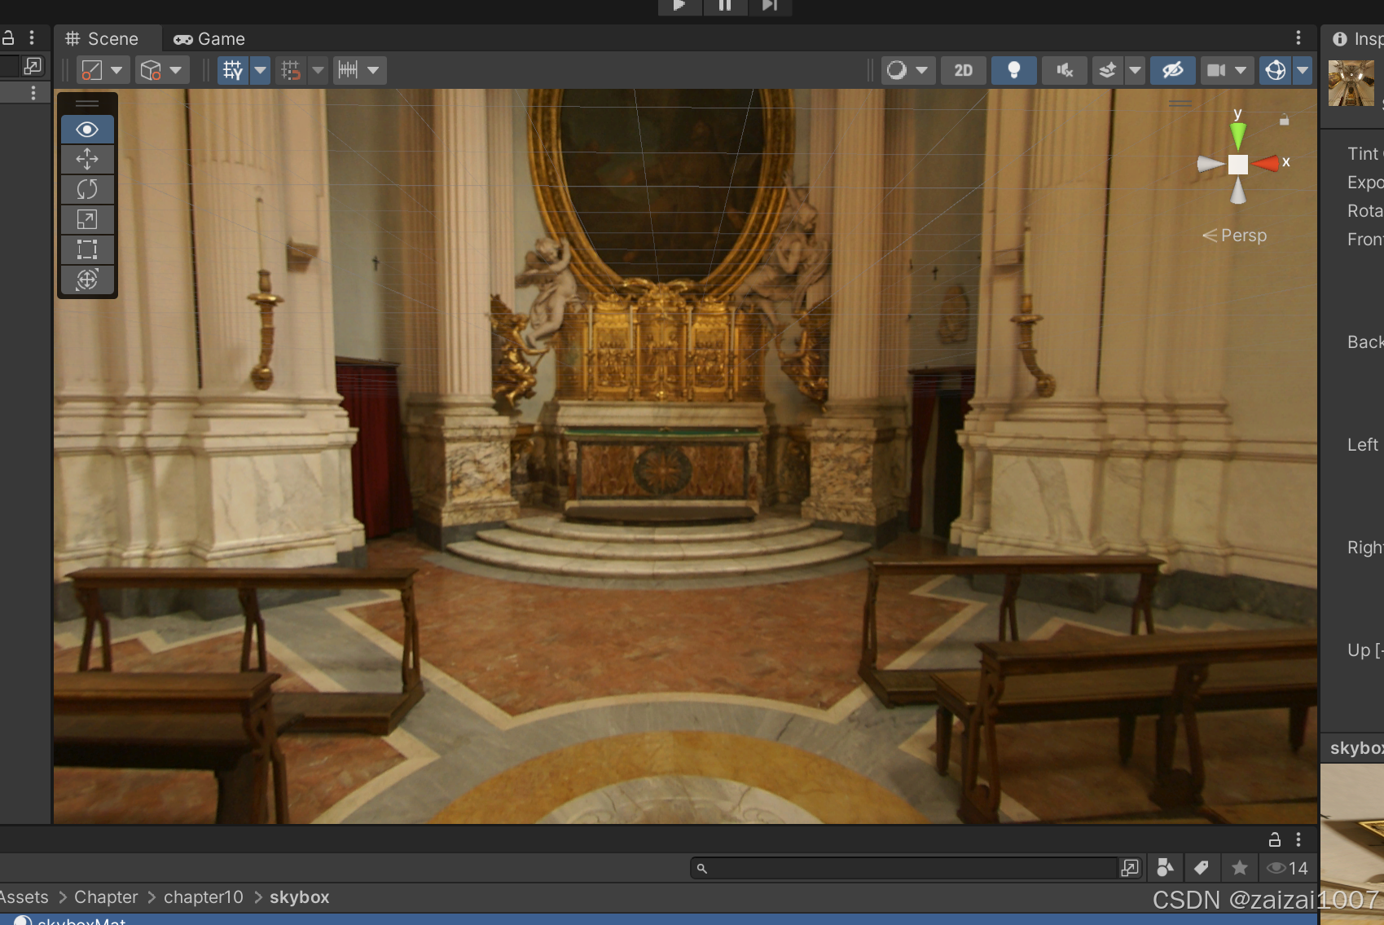
Task: Toggle handle rotation cube icon
Action: coord(151,70)
